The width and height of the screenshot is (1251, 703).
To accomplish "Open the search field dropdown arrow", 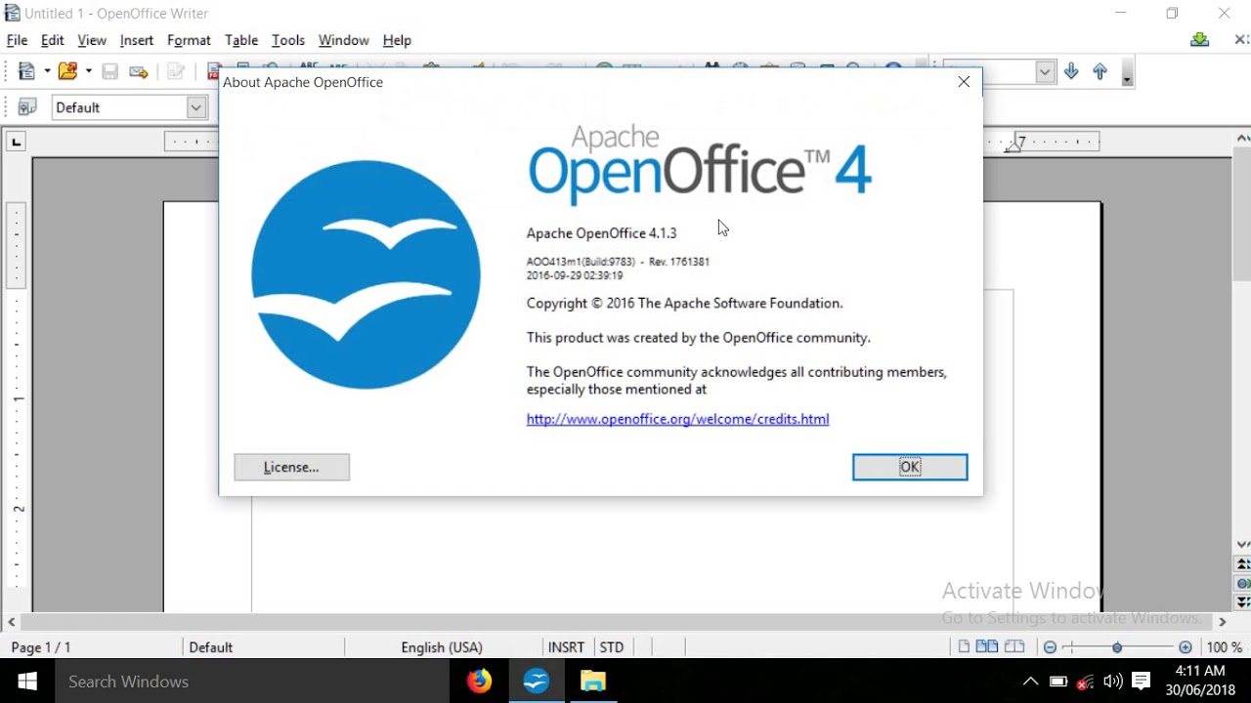I will [1046, 71].
